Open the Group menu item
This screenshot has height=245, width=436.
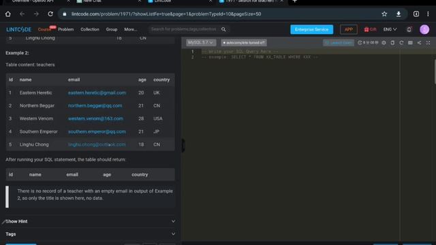pyautogui.click(x=112, y=29)
